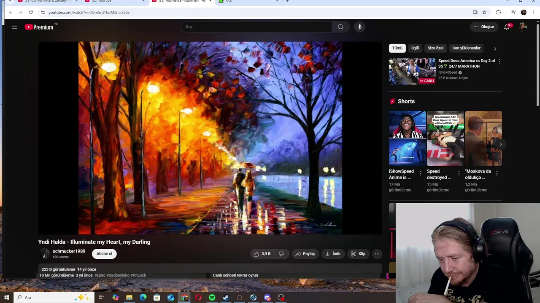Click the YouTube search input field
The width and height of the screenshot is (540, 303).
[257, 27]
